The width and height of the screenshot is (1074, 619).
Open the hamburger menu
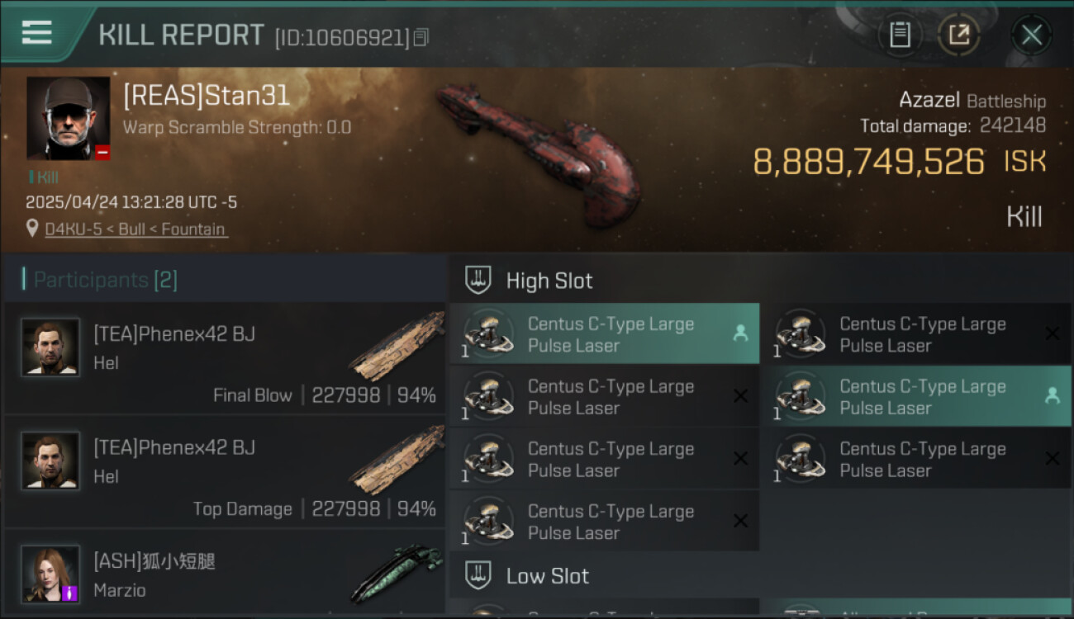[x=37, y=33]
